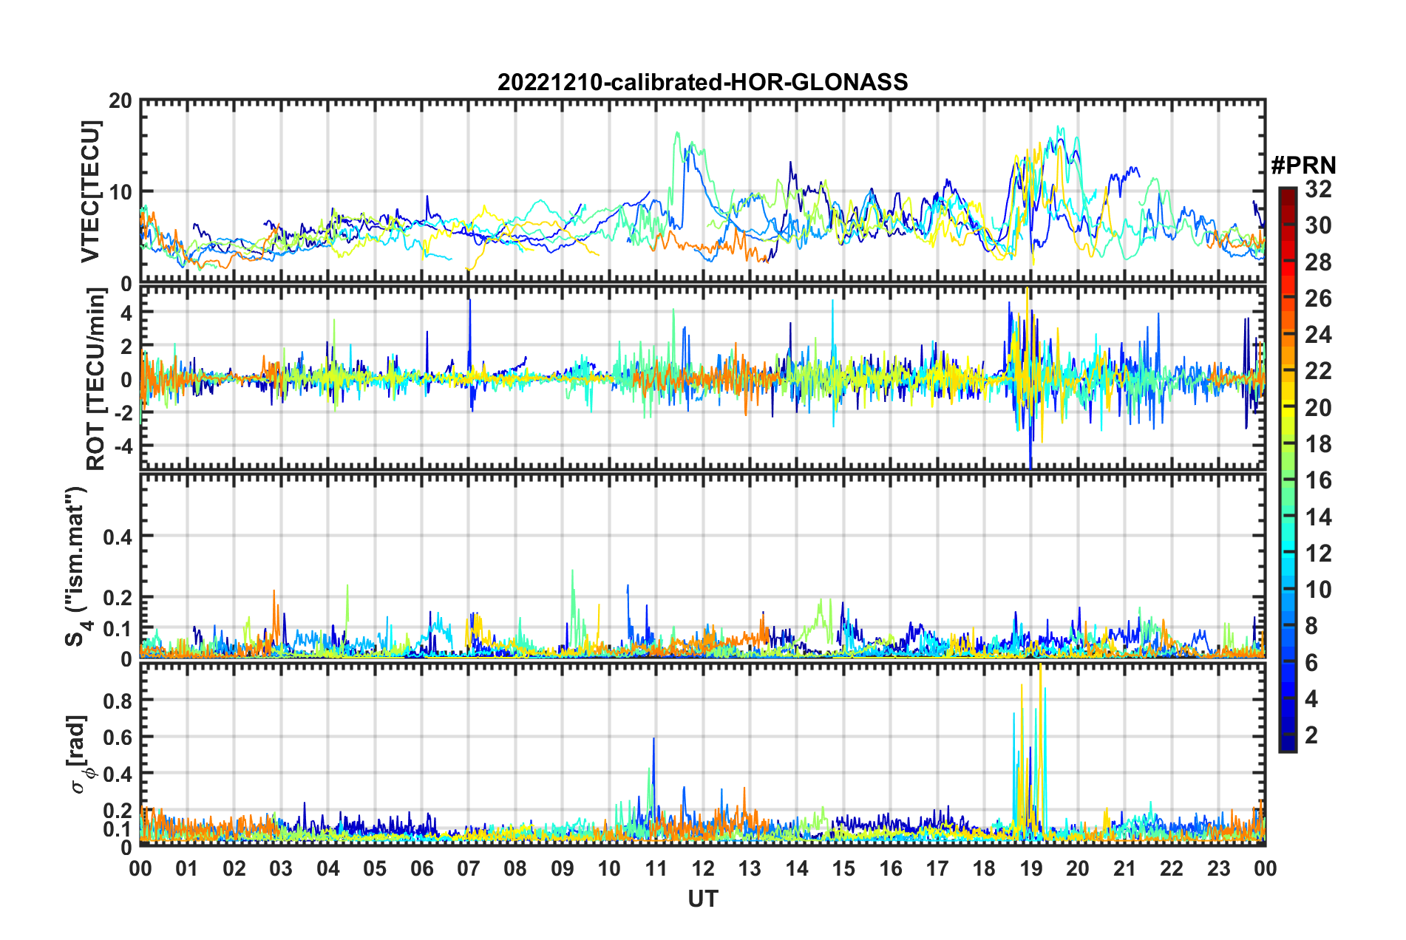The height and width of the screenshot is (940, 1406).
Task: Click the 21 hour tick on UT axis
Action: [x=1124, y=868]
